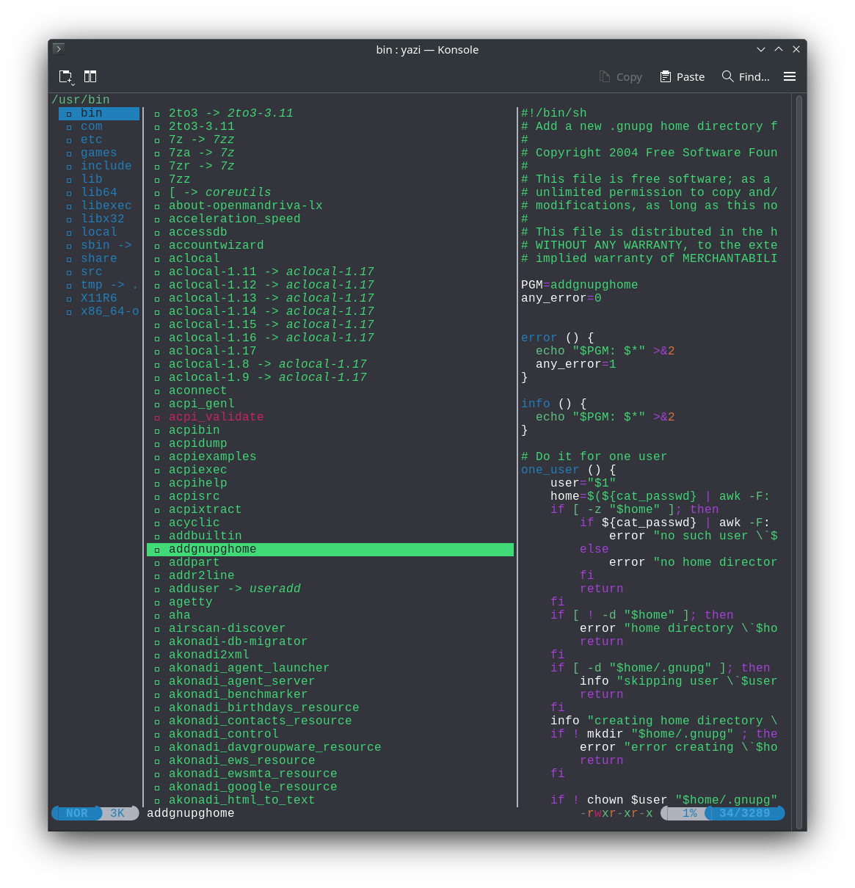Click the New Tab icon in toolbar
Viewport: 855px width, 888px height.
pyautogui.click(x=66, y=76)
